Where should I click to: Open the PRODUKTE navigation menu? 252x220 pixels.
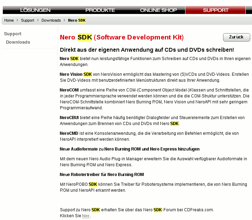100,10
